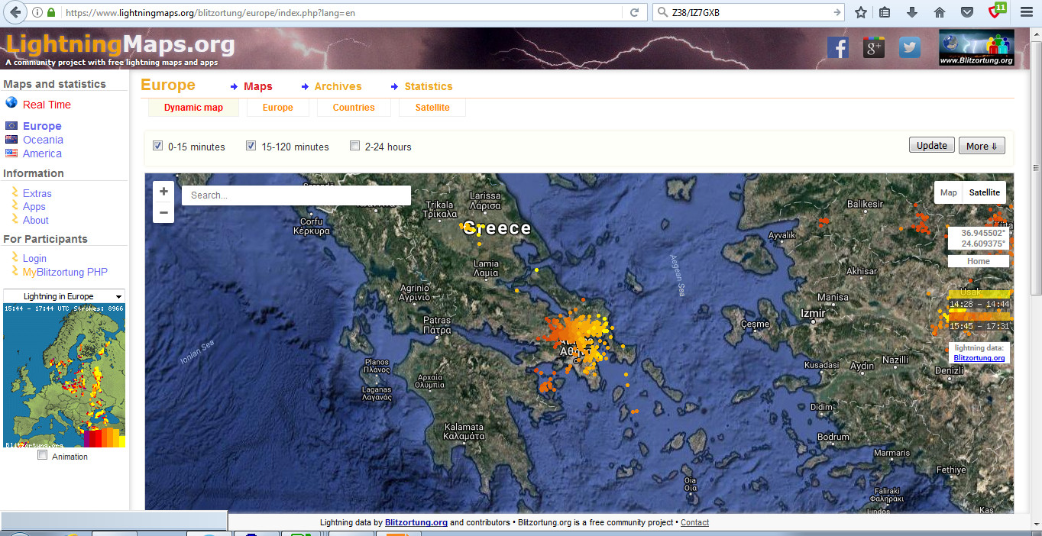Click the Europe link in sidebar
Screen dimensions: 1042x536
[x=42, y=126]
